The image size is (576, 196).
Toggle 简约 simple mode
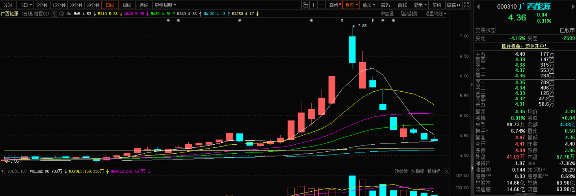pyautogui.click(x=437, y=5)
